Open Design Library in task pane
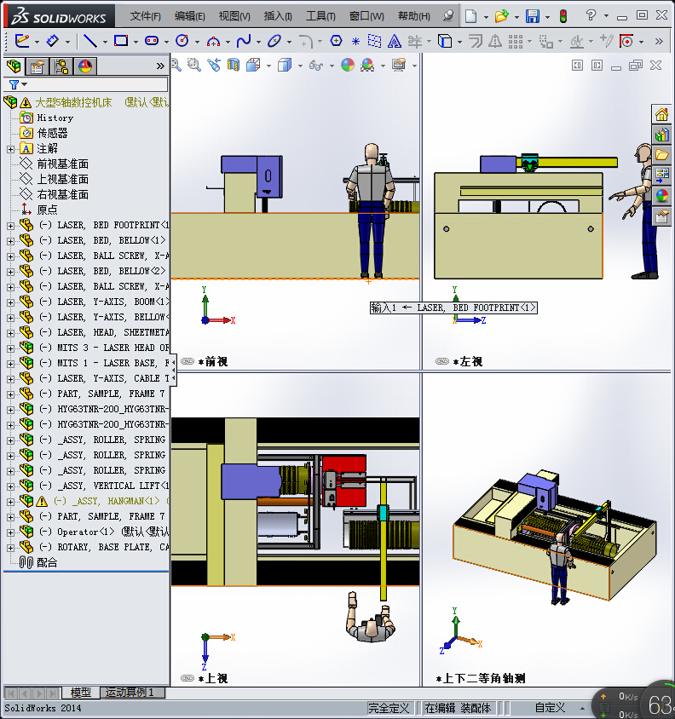Viewport: 675px width, 719px height. (x=661, y=135)
